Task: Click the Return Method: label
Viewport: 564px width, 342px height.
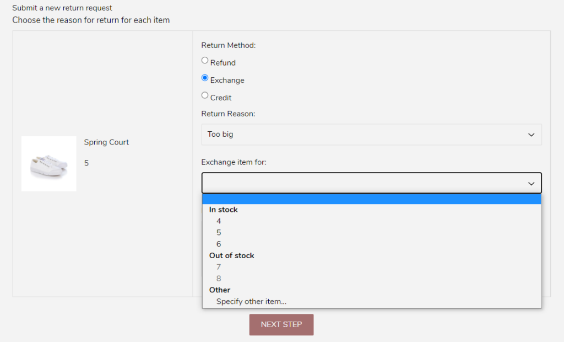Action: [229, 45]
